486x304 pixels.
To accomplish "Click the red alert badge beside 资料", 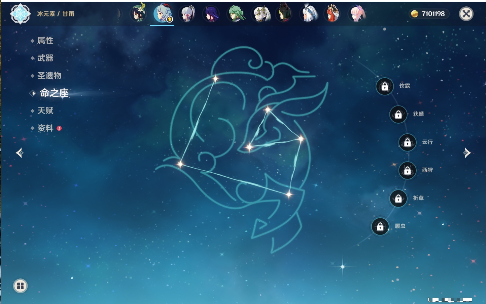I will tap(59, 128).
